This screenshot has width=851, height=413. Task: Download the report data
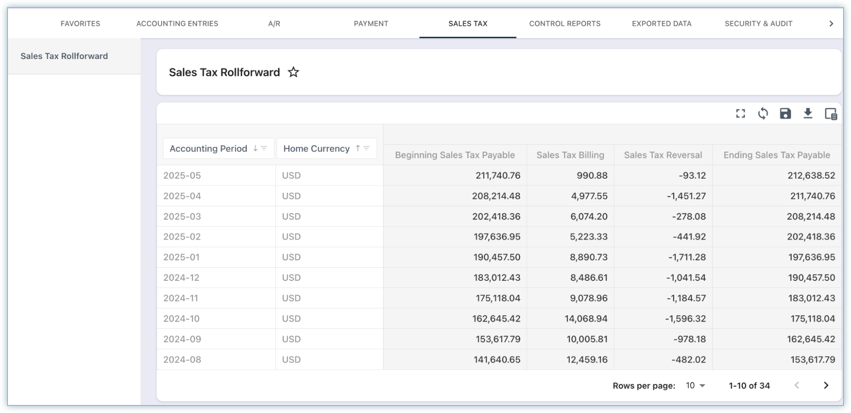[808, 113]
